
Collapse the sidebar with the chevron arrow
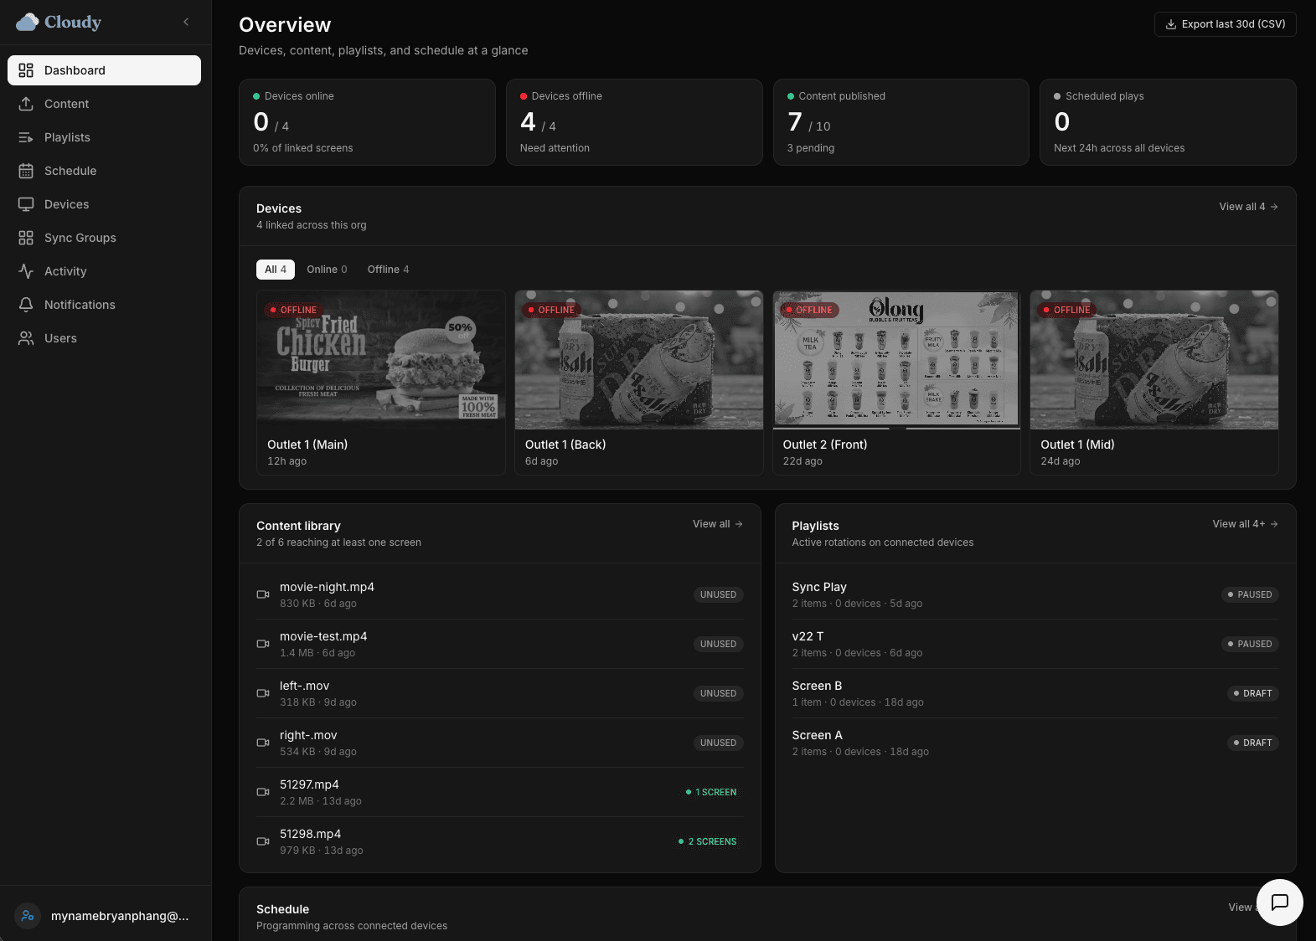[186, 22]
